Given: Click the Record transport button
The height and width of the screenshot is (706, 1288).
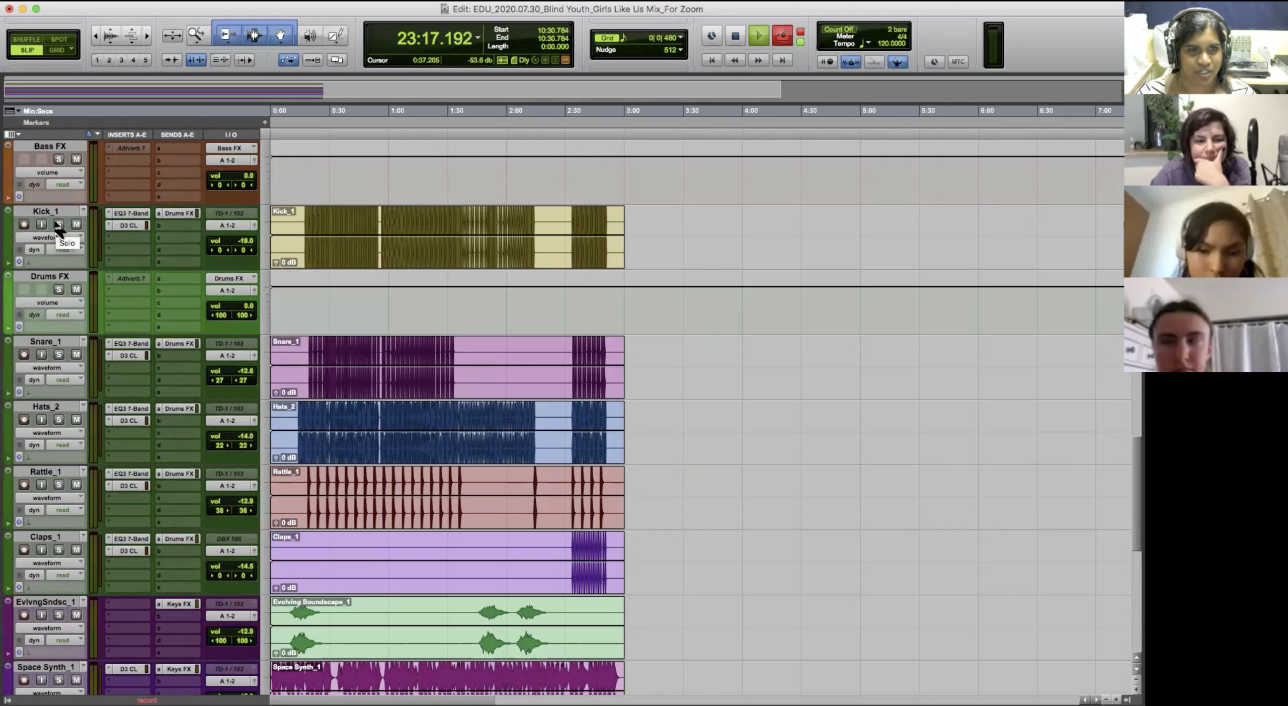Looking at the screenshot, I should tap(782, 36).
